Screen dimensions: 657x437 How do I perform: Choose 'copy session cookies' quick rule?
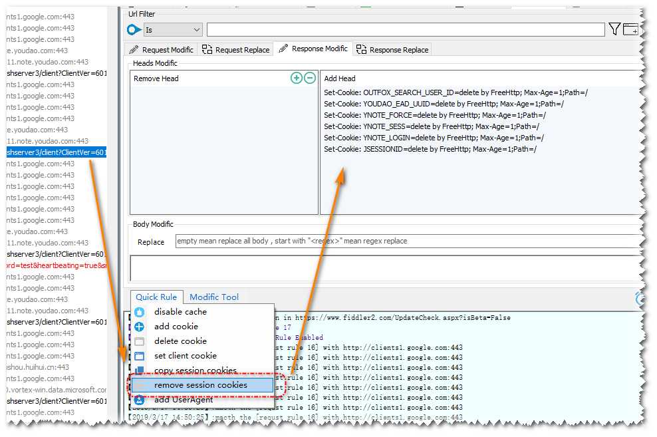point(202,370)
